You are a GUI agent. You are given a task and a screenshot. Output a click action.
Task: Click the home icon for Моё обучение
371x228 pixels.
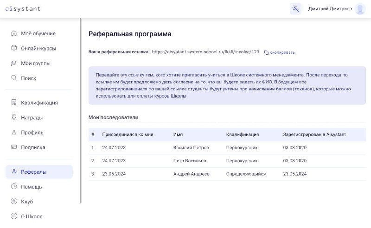click(14, 33)
